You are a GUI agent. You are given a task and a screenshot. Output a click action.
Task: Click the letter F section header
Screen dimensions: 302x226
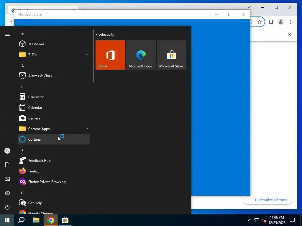[x=22, y=150]
